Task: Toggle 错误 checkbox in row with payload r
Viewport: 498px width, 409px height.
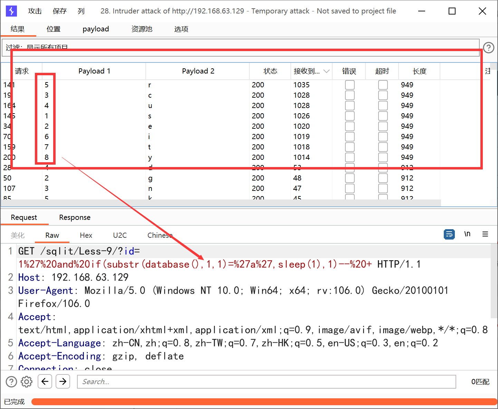Action: click(350, 85)
